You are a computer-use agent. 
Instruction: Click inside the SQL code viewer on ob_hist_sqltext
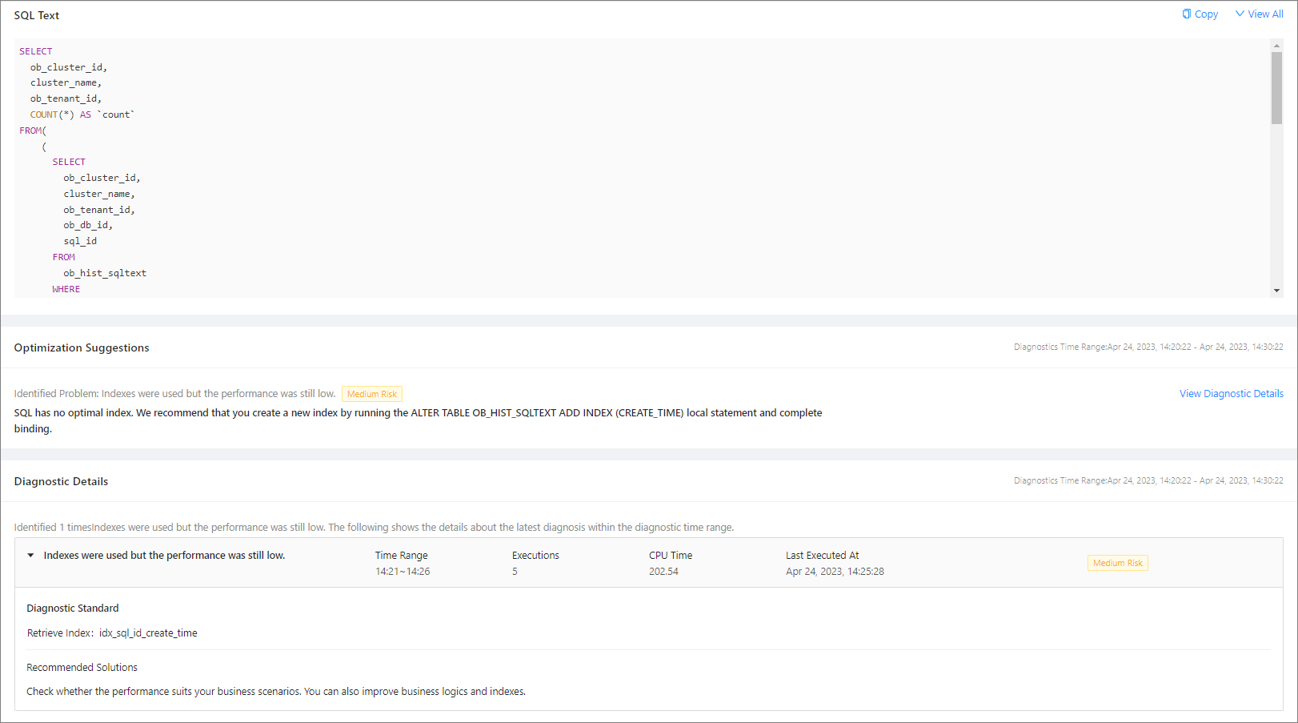(x=105, y=273)
